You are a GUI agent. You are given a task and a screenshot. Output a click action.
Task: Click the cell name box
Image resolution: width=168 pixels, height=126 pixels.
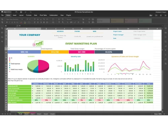tap(10, 26)
